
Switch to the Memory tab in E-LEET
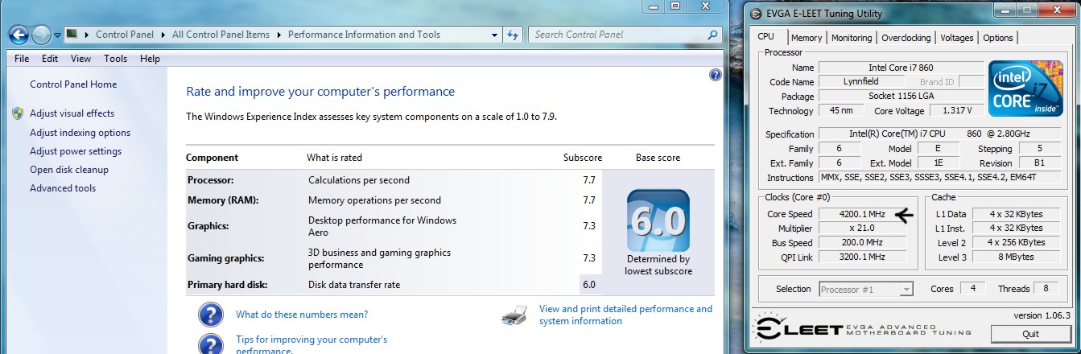pos(806,38)
